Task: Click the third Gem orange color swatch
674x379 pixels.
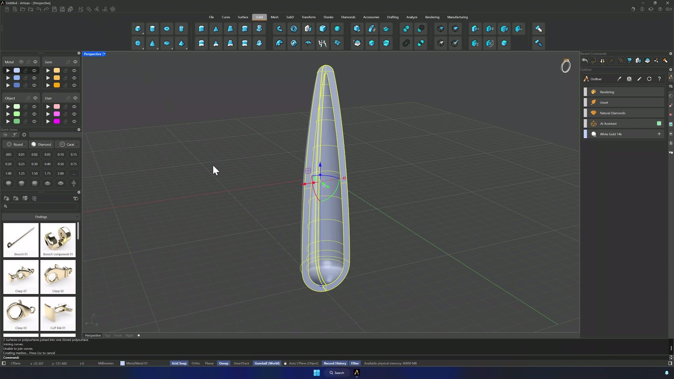Action: [x=57, y=85]
